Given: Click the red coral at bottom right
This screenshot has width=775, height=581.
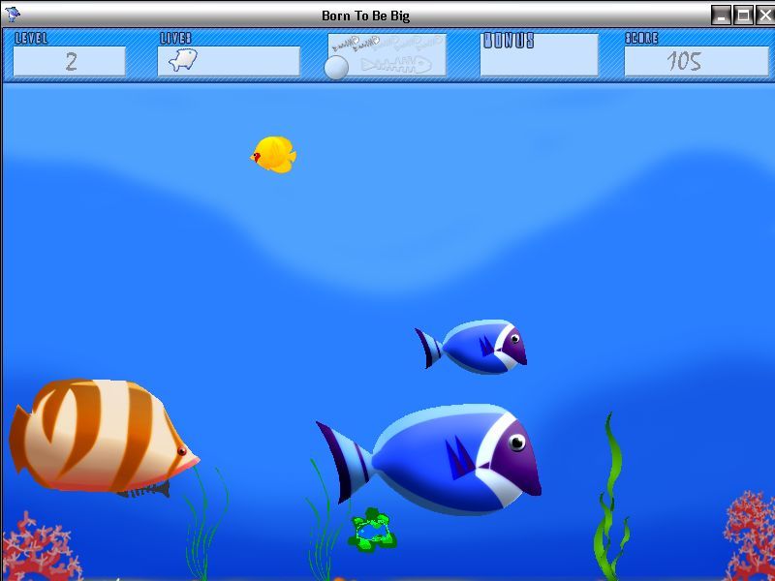Looking at the screenshot, I should pyautogui.click(x=749, y=535).
